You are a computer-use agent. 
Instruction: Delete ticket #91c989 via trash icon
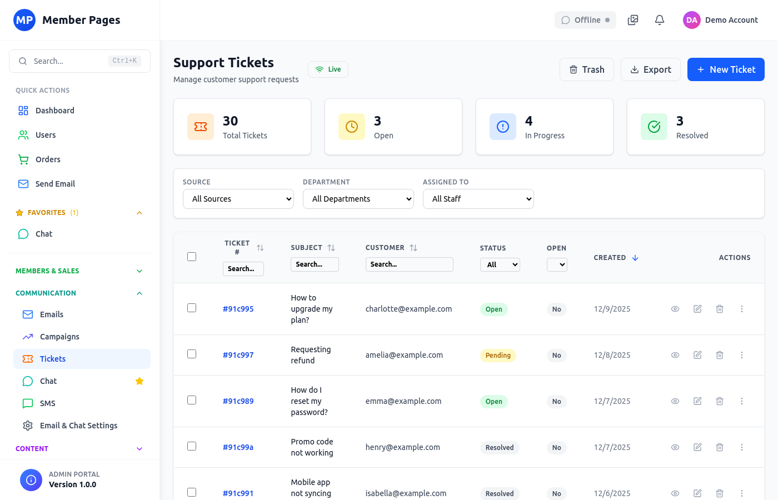point(720,401)
